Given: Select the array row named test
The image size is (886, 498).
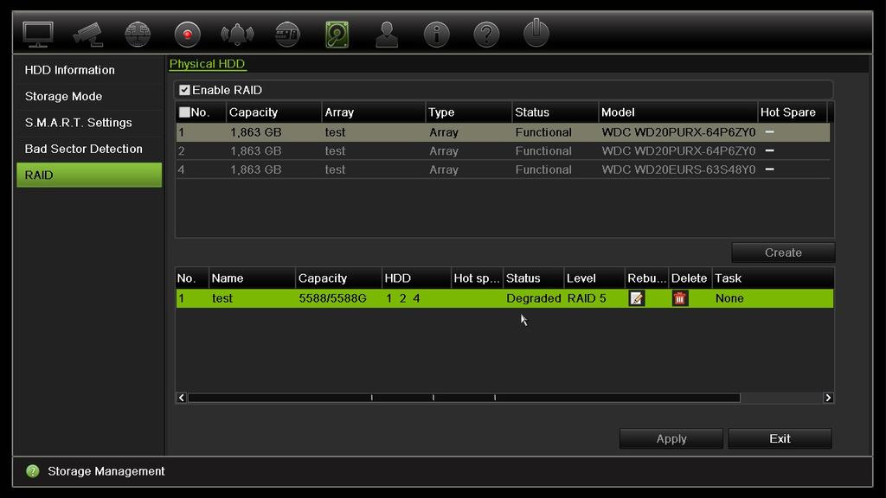Looking at the screenshot, I should pos(504,298).
